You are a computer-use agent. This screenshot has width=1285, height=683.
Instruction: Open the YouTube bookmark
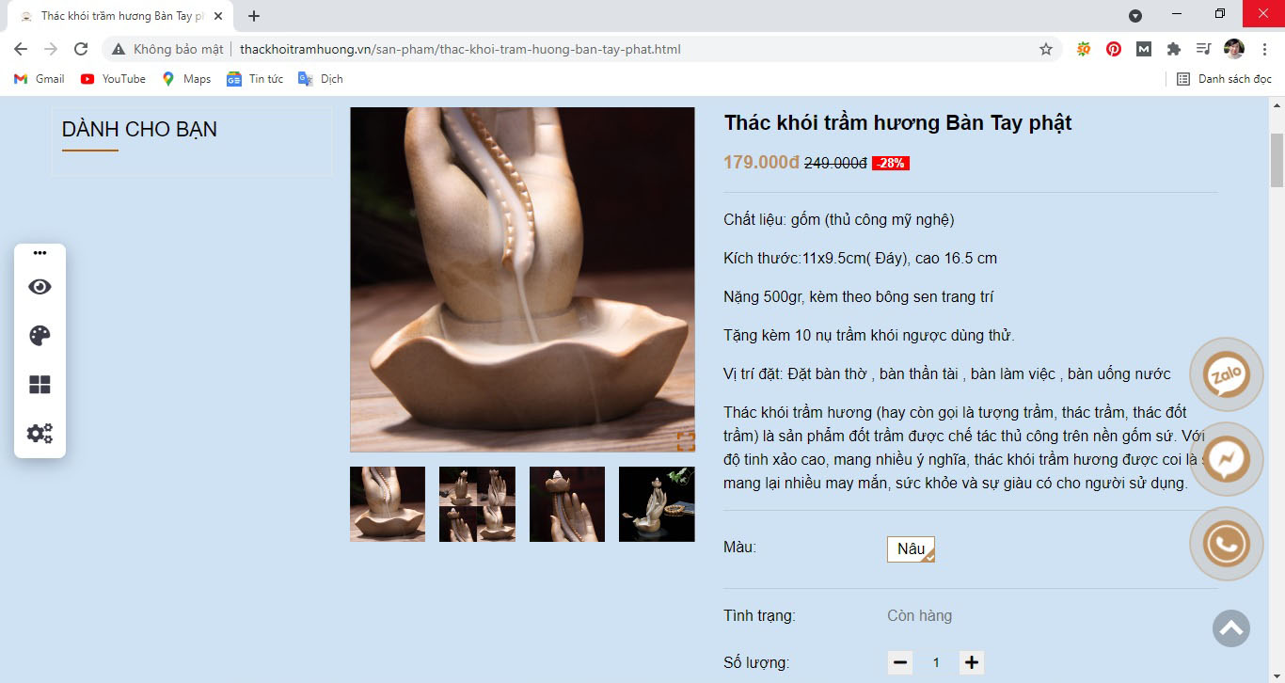pos(113,79)
